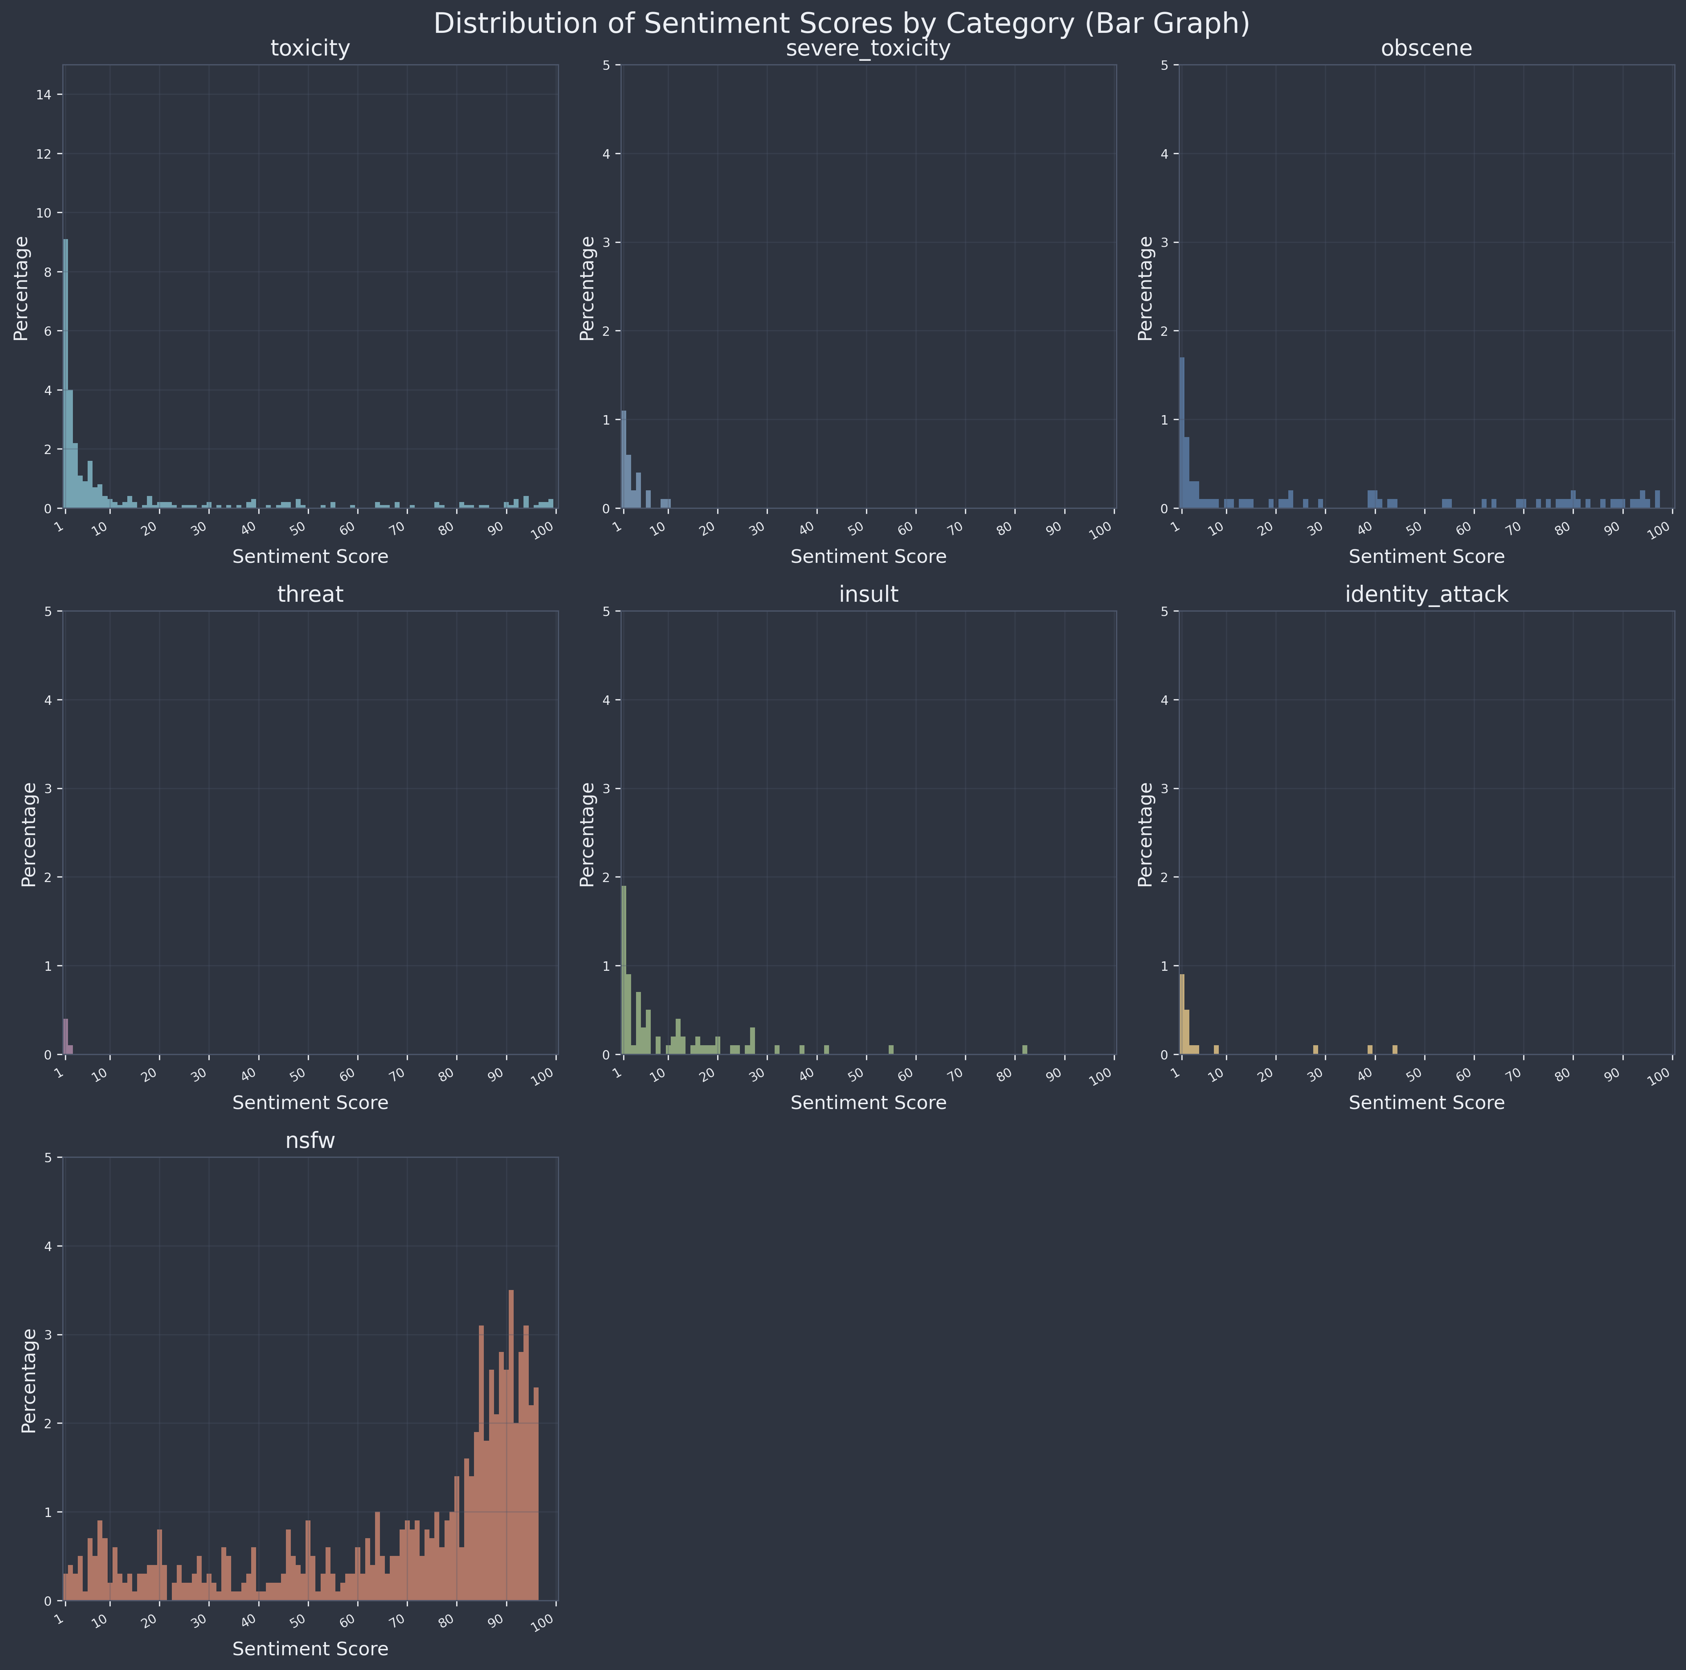
Task: Click the '14' y-tick on toxicity chart
Action: click(45, 94)
